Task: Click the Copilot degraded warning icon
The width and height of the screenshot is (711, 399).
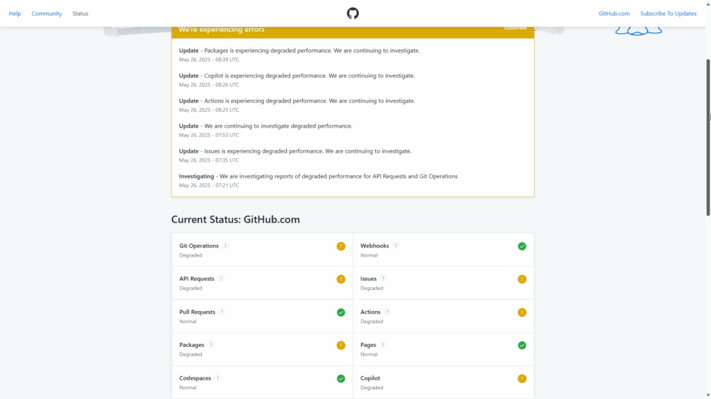Action: [x=522, y=379]
